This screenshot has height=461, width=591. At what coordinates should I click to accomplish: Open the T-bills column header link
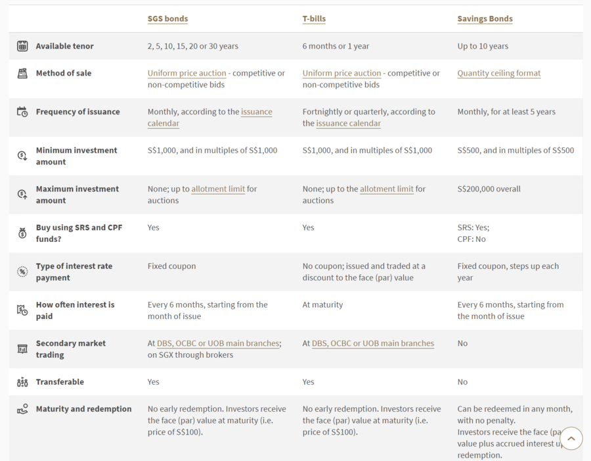314,19
